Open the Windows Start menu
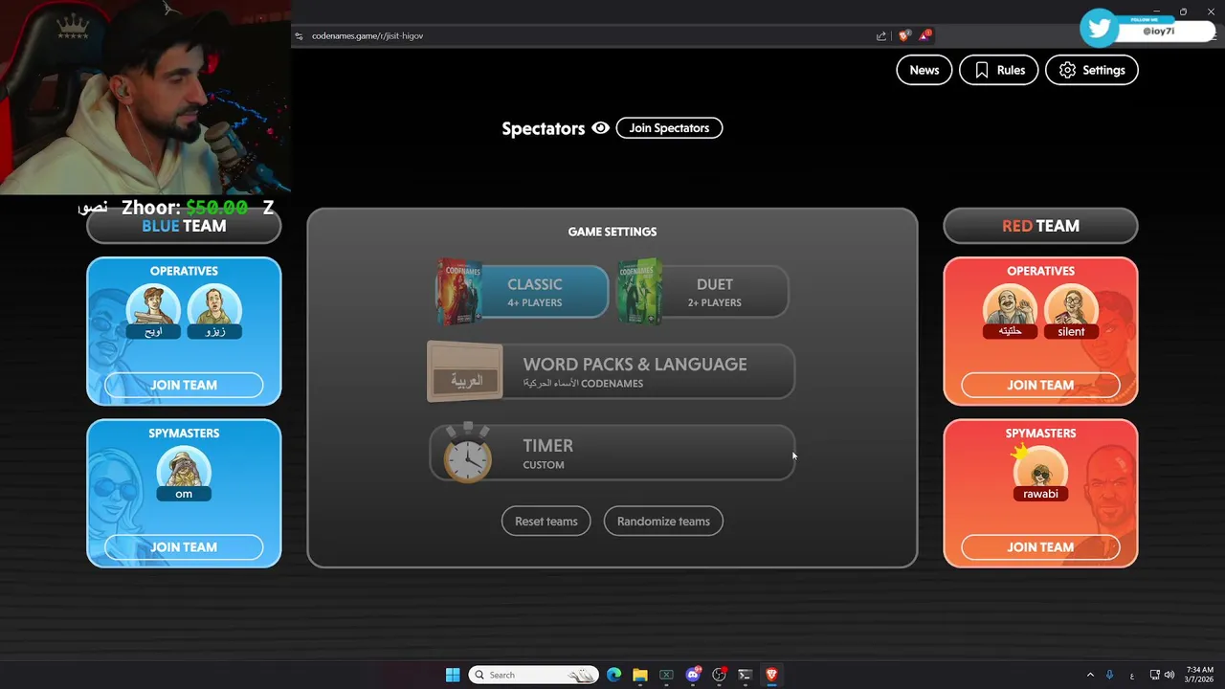 coord(453,675)
